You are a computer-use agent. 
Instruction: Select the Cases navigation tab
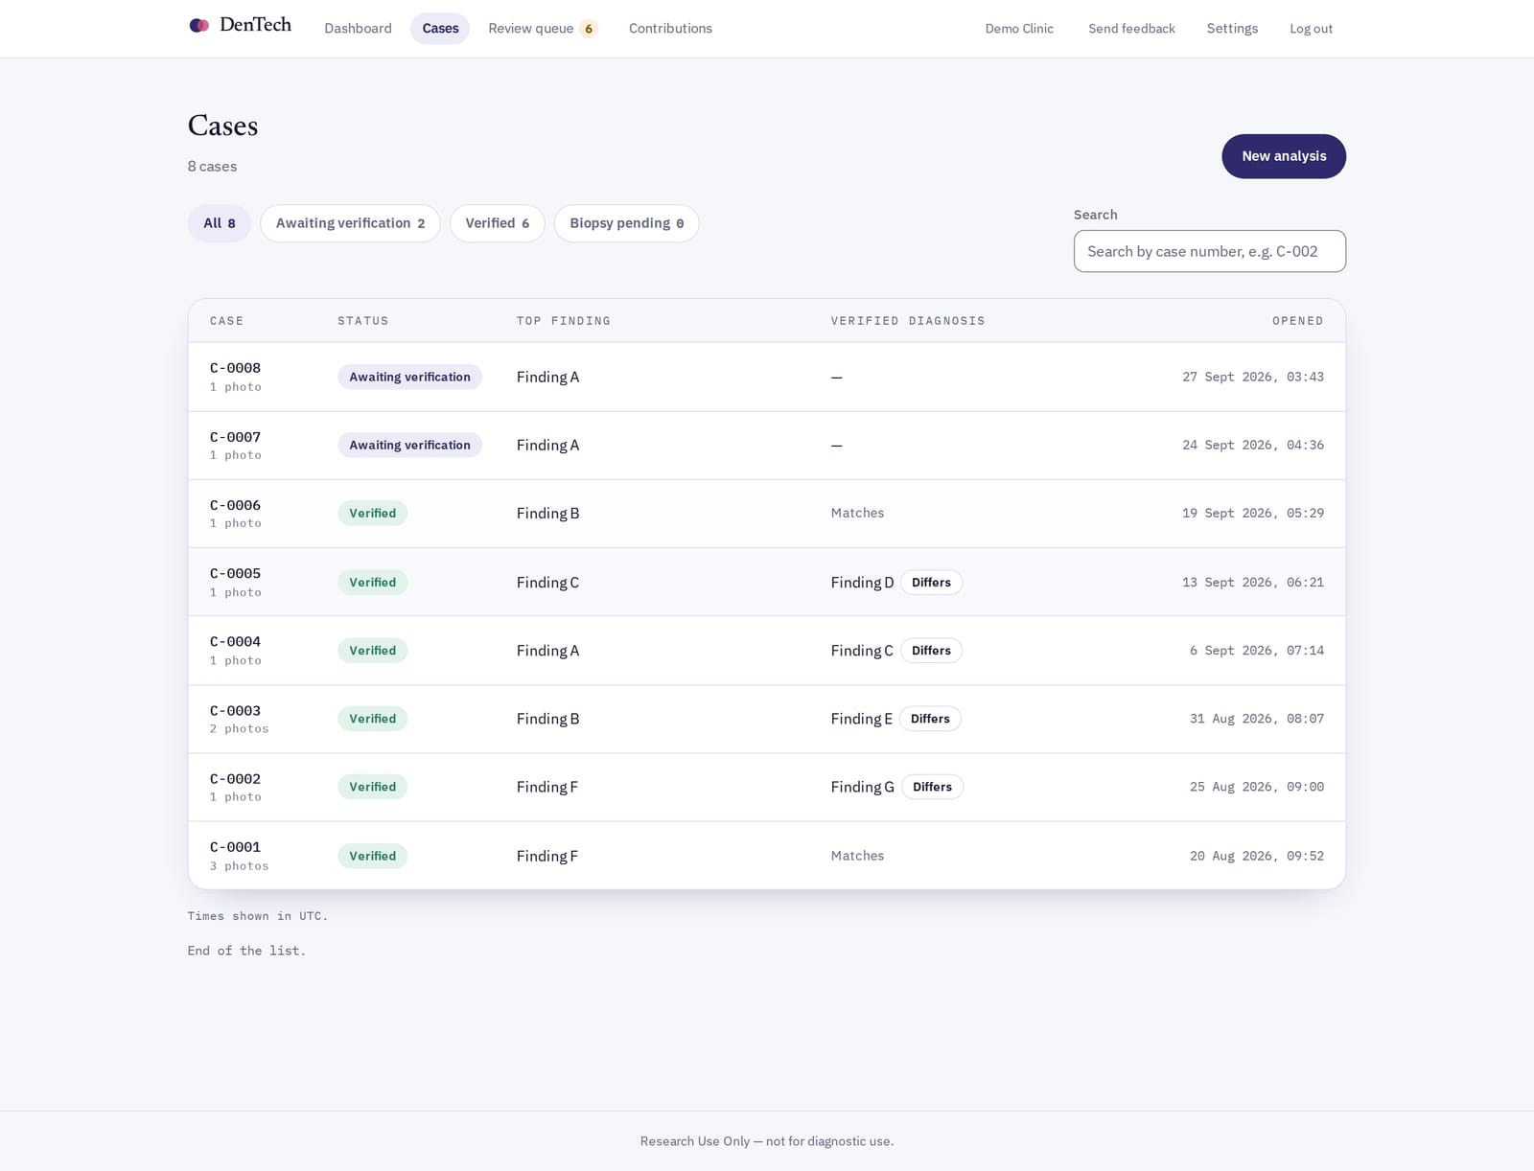[x=440, y=29]
